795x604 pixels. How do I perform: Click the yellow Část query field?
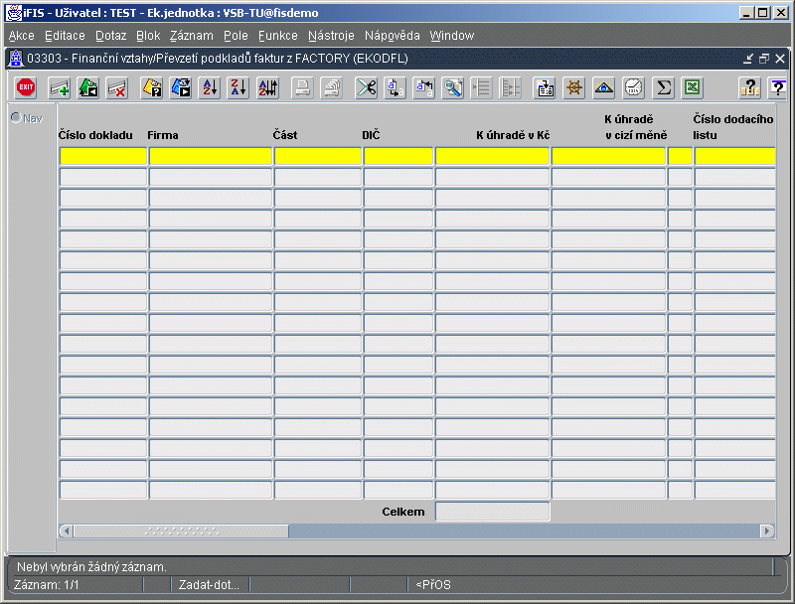318,156
